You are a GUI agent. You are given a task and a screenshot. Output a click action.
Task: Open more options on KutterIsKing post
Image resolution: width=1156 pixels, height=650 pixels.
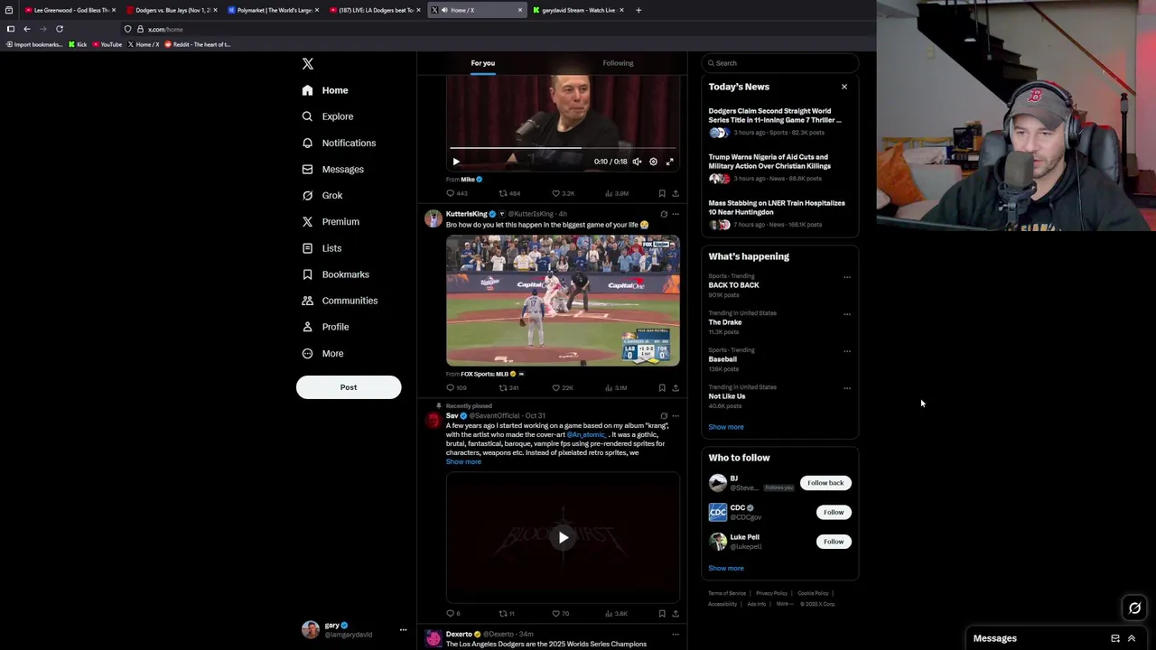pyautogui.click(x=675, y=214)
